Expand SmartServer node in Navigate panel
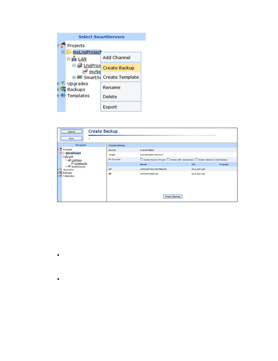Screen dimensions: 278x361 [x=66, y=166]
